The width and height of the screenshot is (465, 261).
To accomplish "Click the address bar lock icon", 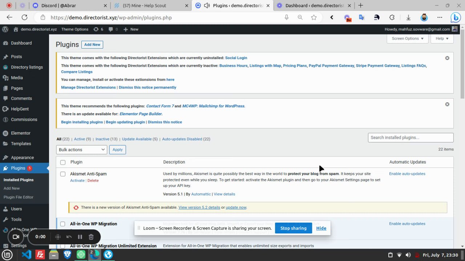I will [x=43, y=17].
